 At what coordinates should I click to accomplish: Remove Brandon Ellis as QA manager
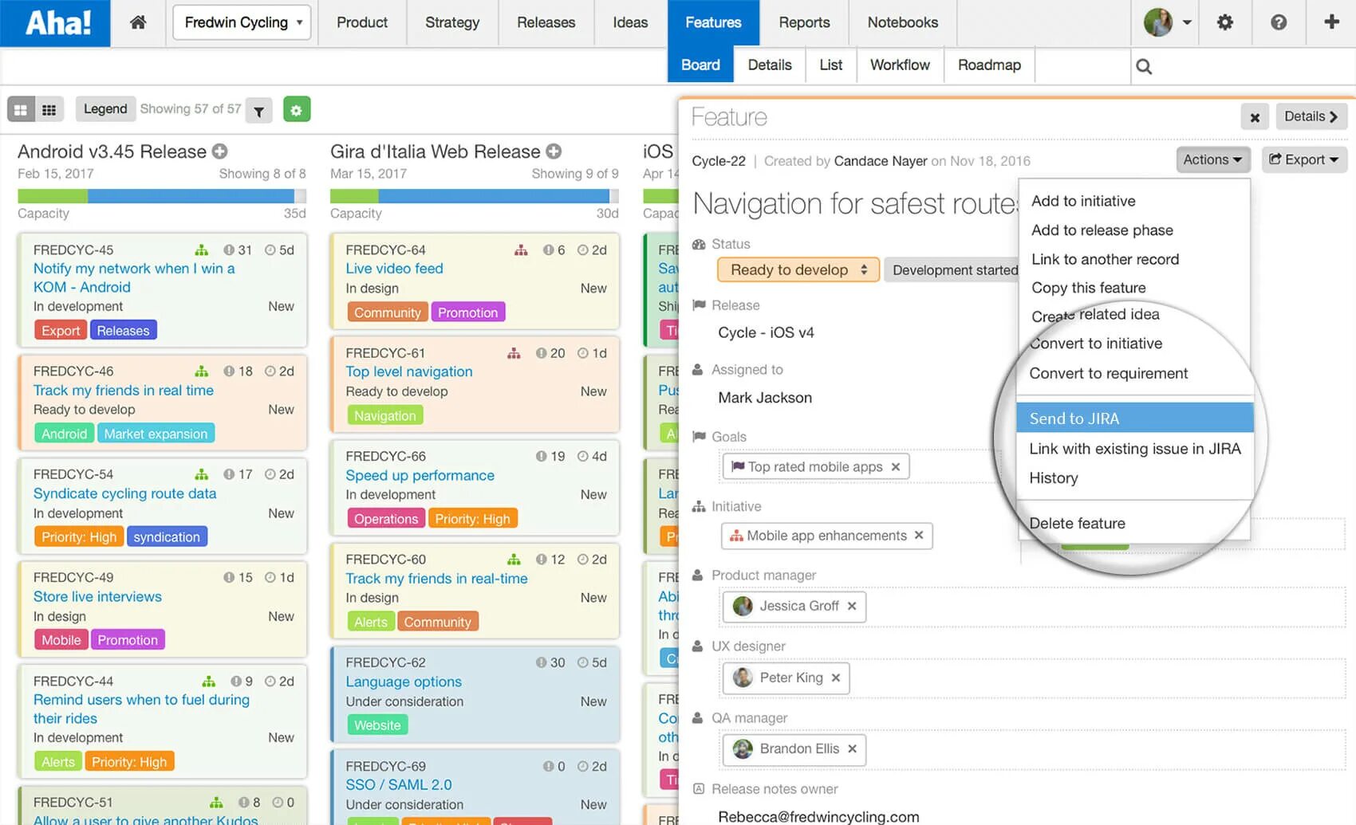(853, 748)
